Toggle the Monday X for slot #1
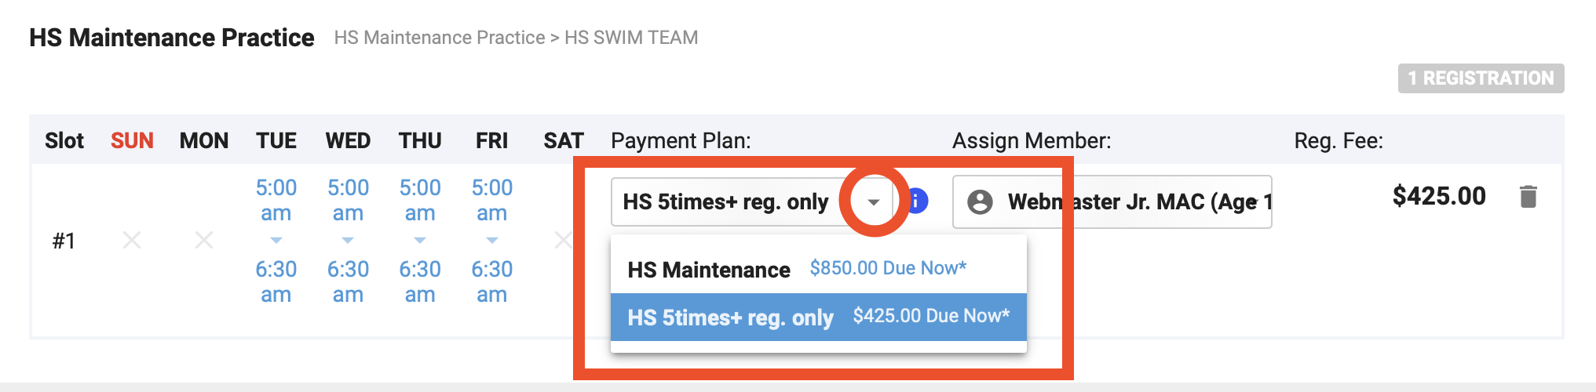1596x392 pixels. click(x=204, y=240)
